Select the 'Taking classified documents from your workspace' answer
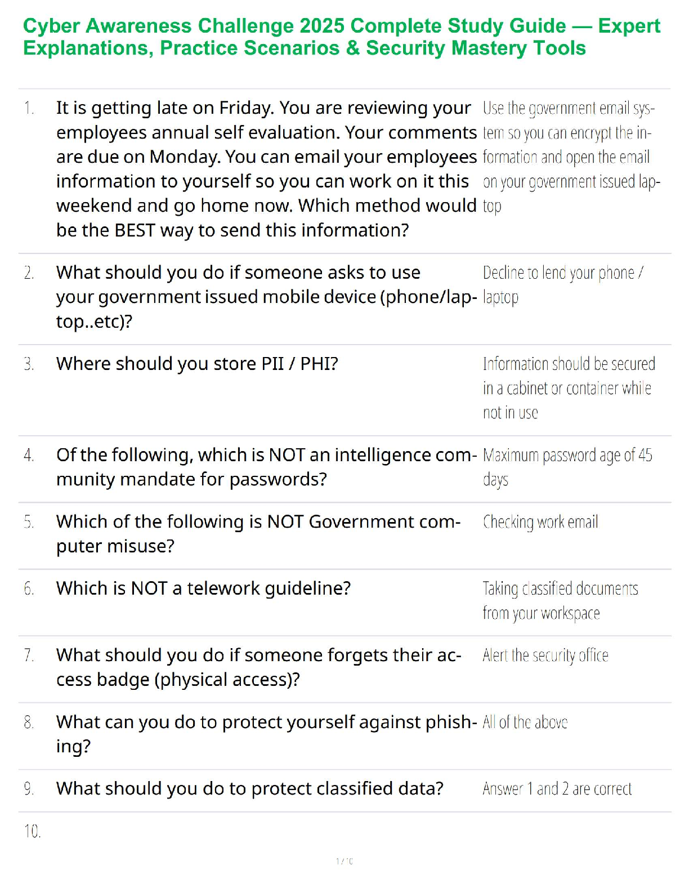 point(560,600)
